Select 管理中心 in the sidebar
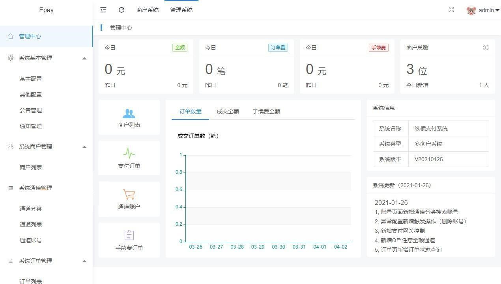The width and height of the screenshot is (501, 284). pyautogui.click(x=30, y=36)
